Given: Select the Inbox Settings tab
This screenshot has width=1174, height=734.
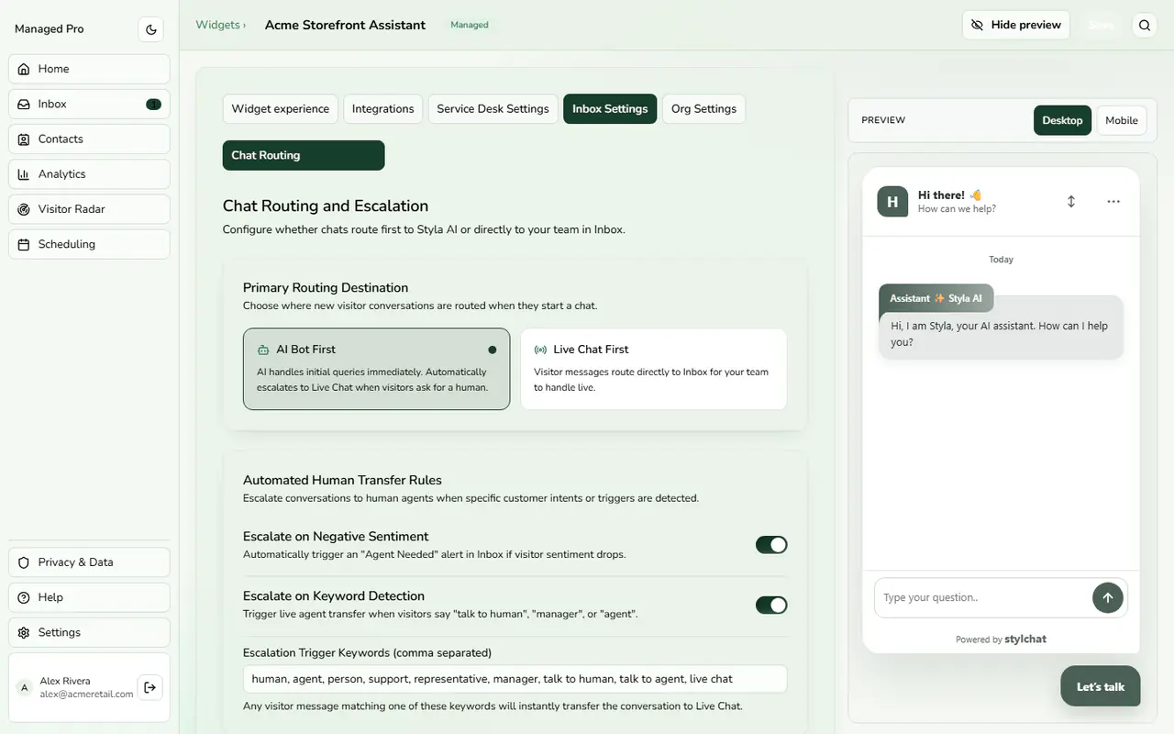Looking at the screenshot, I should coord(610,108).
